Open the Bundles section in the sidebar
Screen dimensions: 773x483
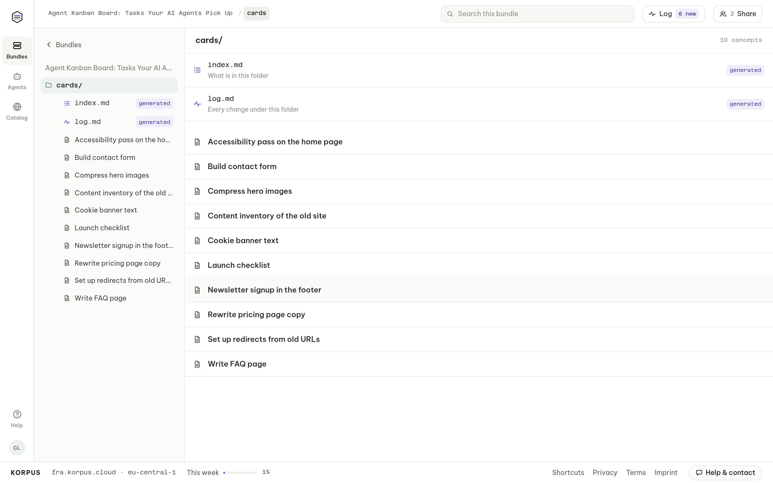(17, 50)
